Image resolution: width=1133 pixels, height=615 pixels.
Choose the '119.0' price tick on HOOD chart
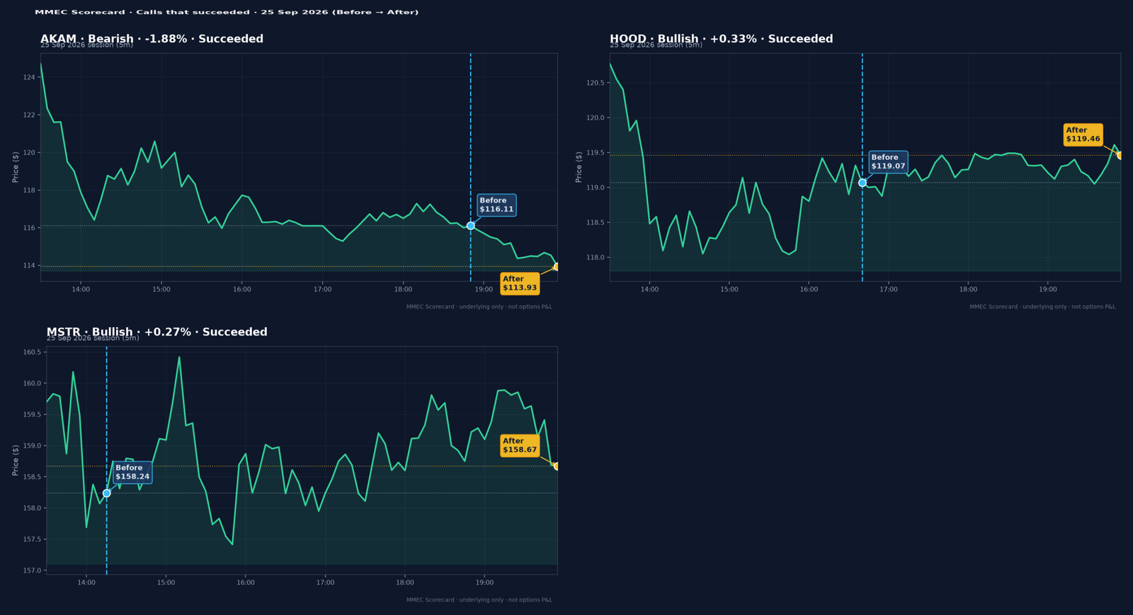596,188
